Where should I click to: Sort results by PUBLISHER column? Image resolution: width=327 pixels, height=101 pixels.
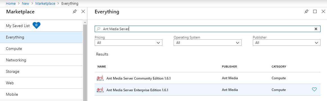coord(230,67)
